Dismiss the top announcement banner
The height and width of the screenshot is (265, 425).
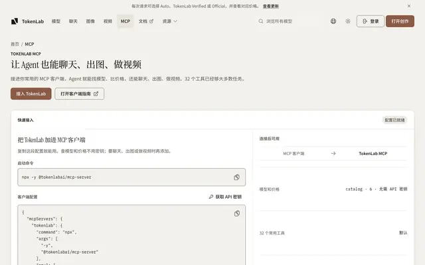(x=409, y=6)
